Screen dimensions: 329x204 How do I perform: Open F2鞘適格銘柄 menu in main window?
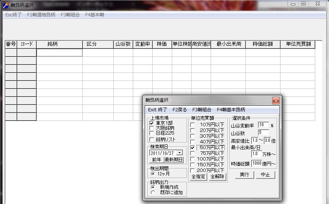41,15
